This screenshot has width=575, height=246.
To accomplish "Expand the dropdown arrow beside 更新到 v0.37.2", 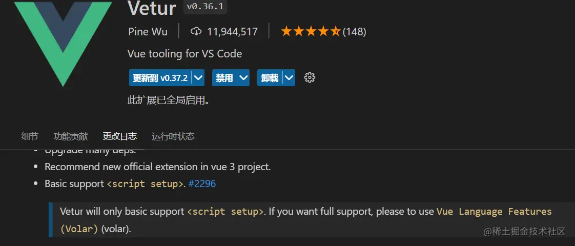I will pyautogui.click(x=198, y=78).
